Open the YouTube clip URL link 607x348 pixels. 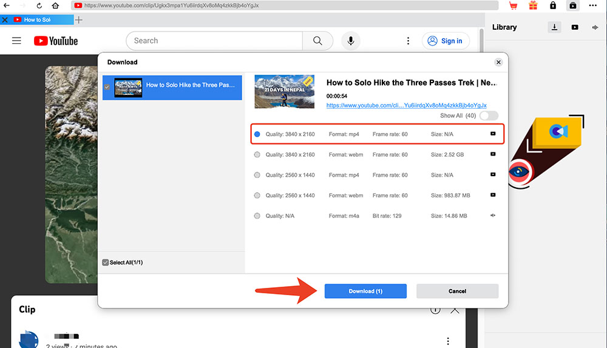pyautogui.click(x=406, y=105)
